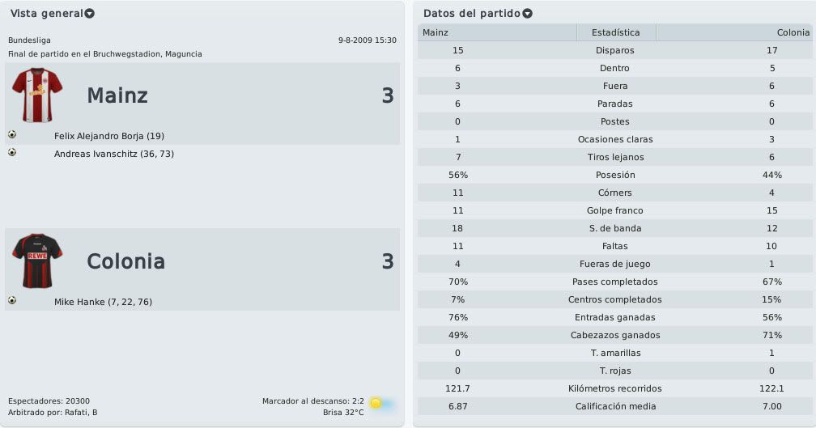The width and height of the screenshot is (816, 428).
Task: Select goal ball icon beside Andreas Ivanschitz
Action: pos(12,152)
